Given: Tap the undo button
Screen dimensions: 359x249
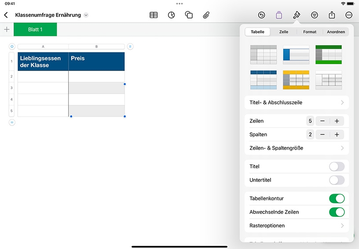Looking at the screenshot, I should coord(261,15).
